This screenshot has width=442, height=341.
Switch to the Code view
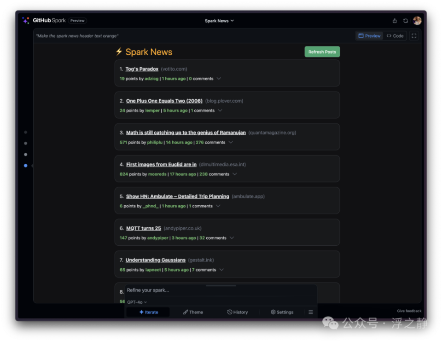click(395, 35)
